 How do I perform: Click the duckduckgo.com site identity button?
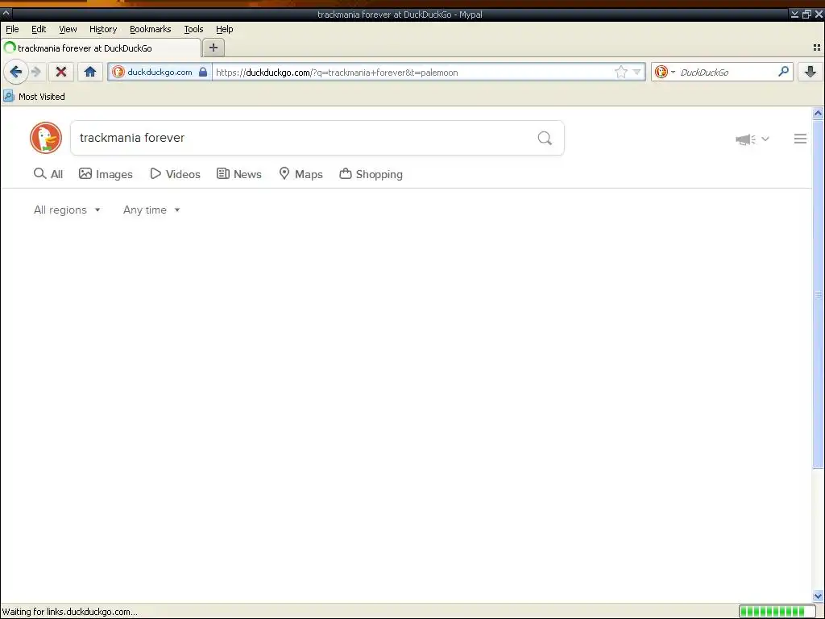pyautogui.click(x=160, y=72)
